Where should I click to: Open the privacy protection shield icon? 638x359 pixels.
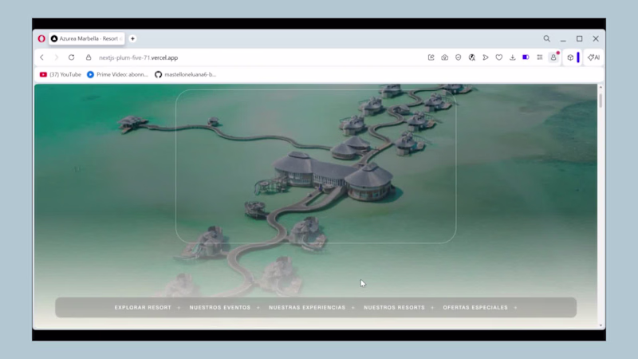[x=458, y=57]
